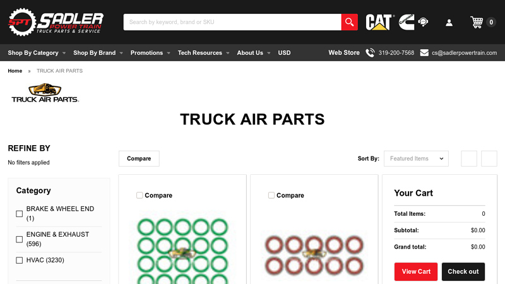The width and height of the screenshot is (505, 284).
Task: Select the USD currency menu item
Action: point(284,52)
